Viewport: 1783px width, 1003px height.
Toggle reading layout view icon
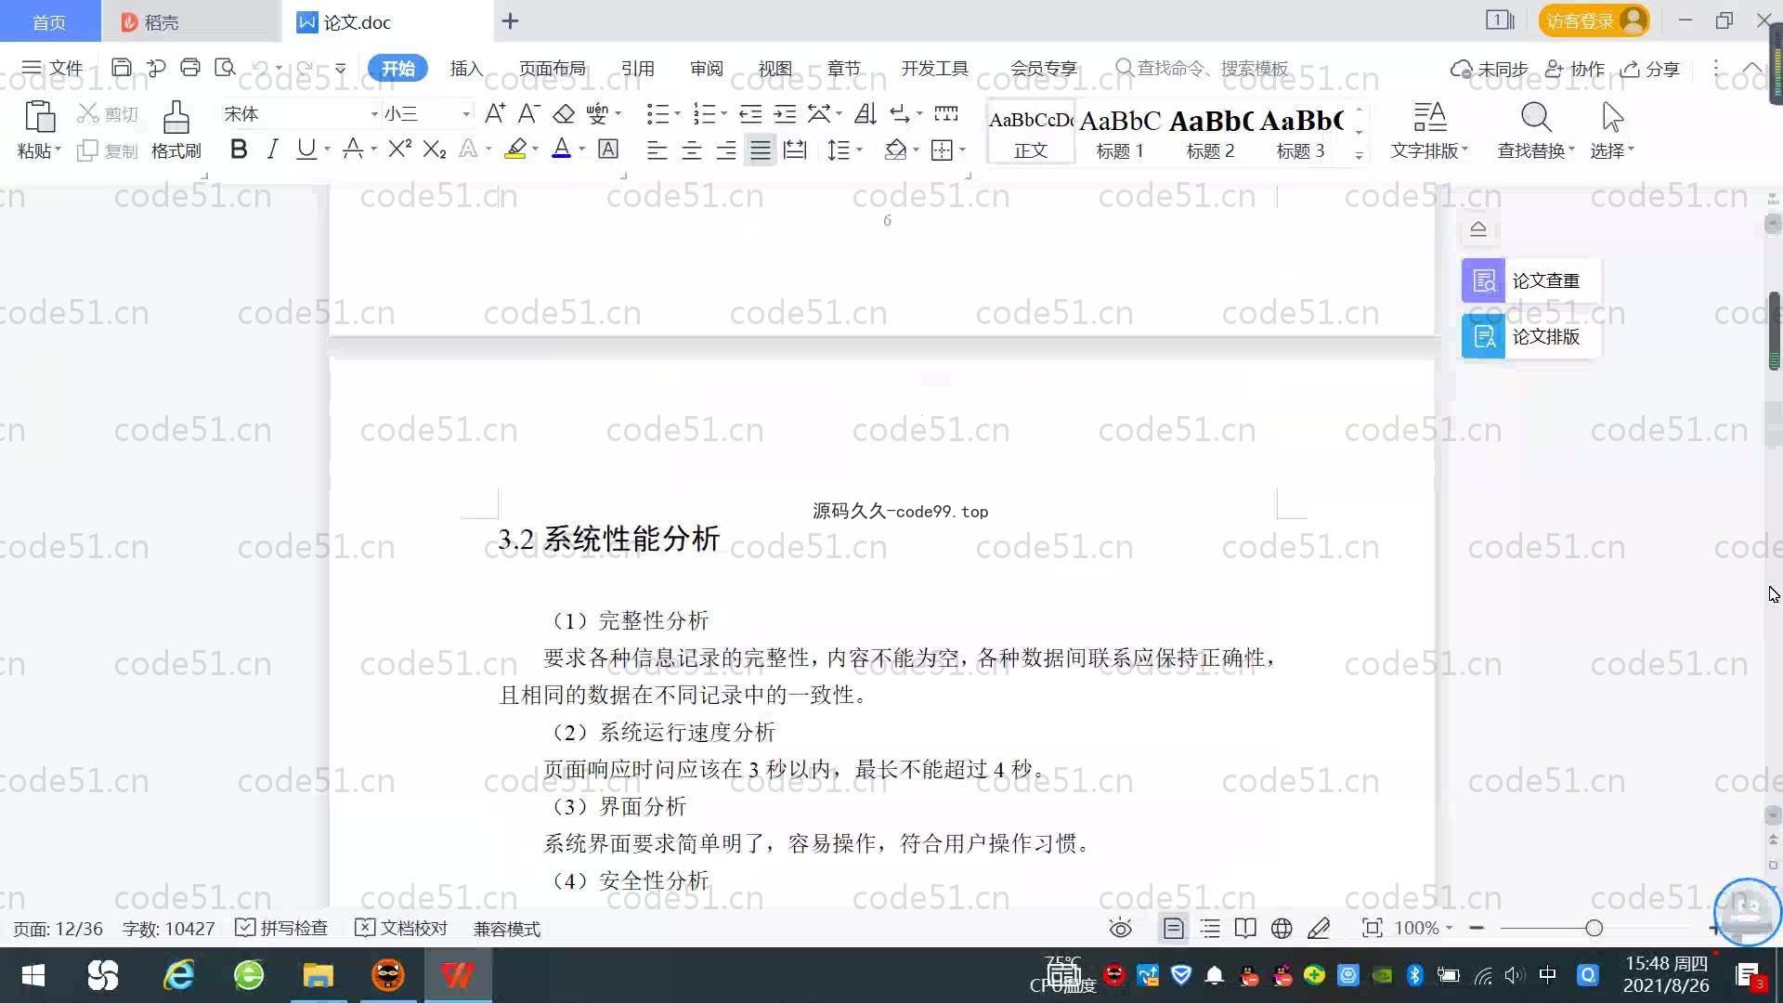coord(1245,929)
